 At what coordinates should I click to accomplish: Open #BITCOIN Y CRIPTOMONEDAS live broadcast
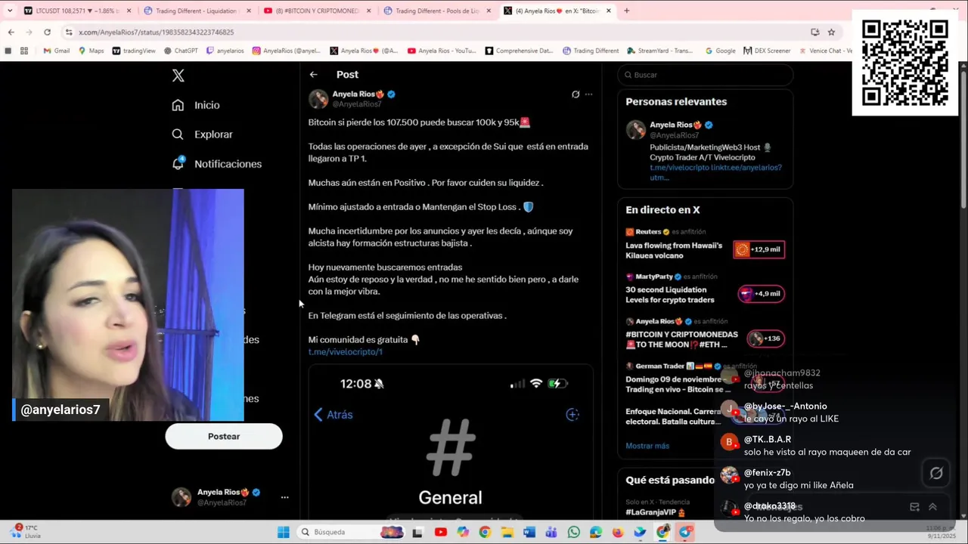point(681,339)
